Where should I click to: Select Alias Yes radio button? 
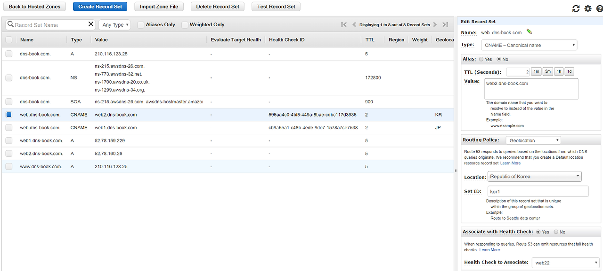[x=481, y=60]
